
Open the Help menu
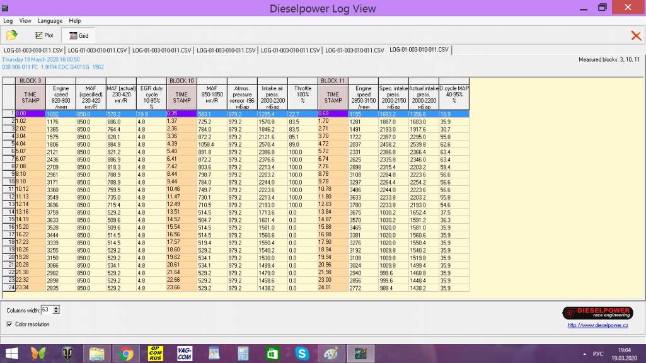coord(75,21)
